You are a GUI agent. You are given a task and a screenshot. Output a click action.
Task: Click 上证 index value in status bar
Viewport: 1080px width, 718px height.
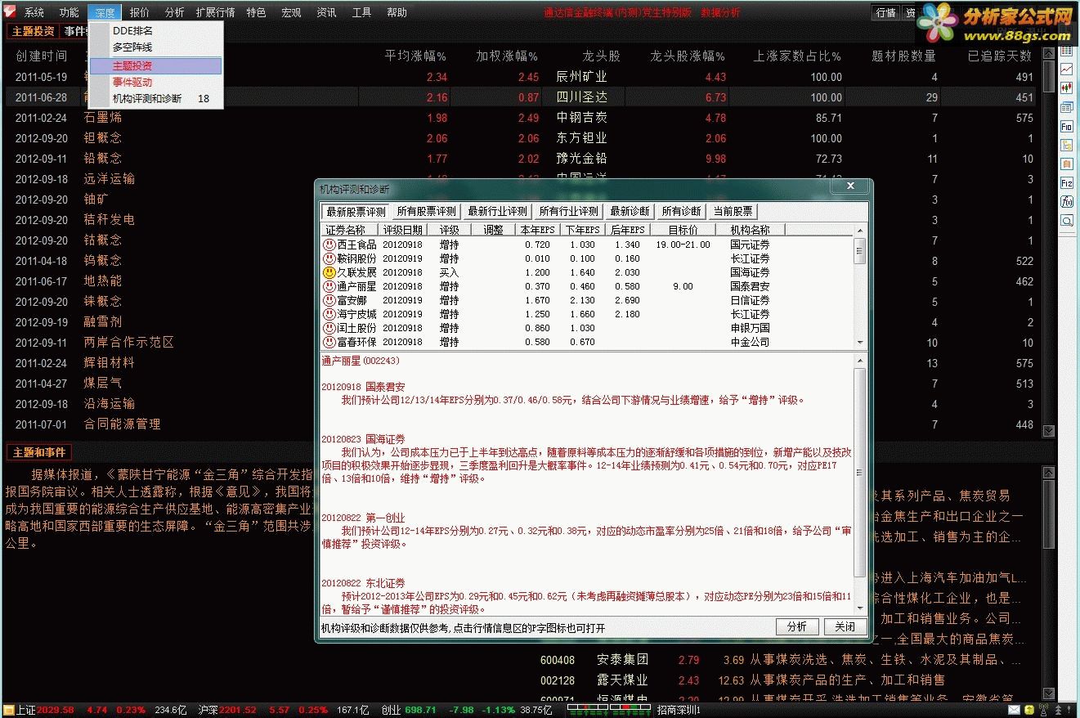pyautogui.click(x=56, y=710)
